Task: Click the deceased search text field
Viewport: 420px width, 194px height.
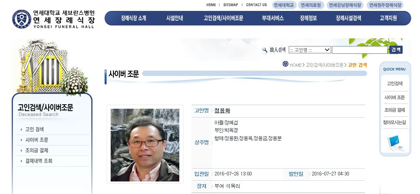Action: [x=360, y=50]
